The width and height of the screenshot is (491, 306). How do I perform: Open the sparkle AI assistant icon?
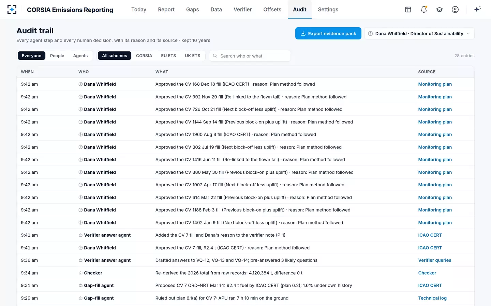coord(477,9)
